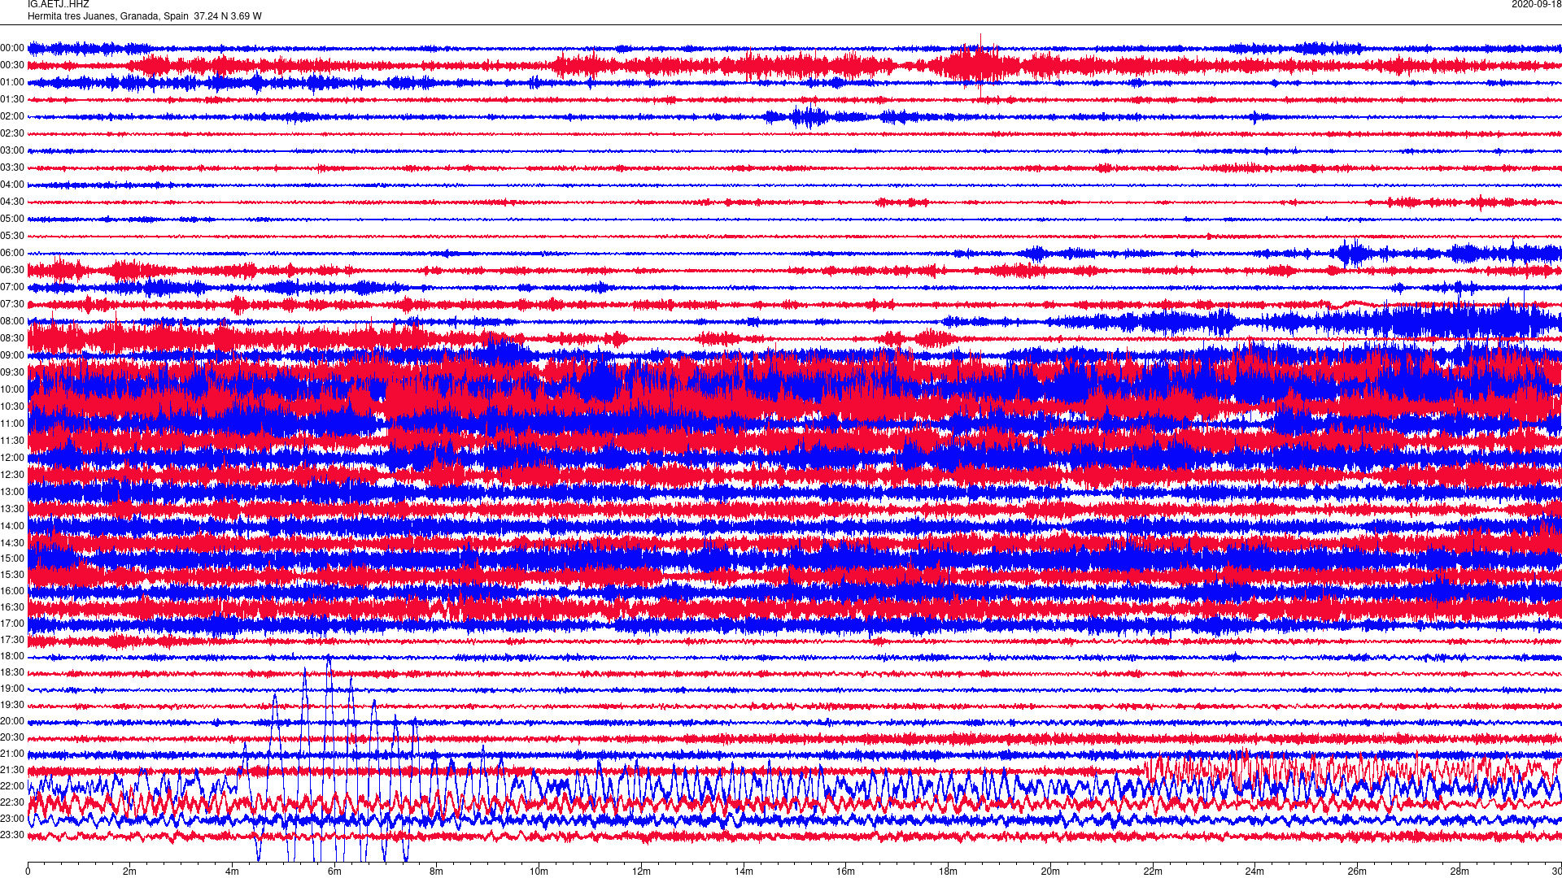This screenshot has height=878, width=1562.
Task: Select the 08:30 time row label
Action: (x=12, y=339)
